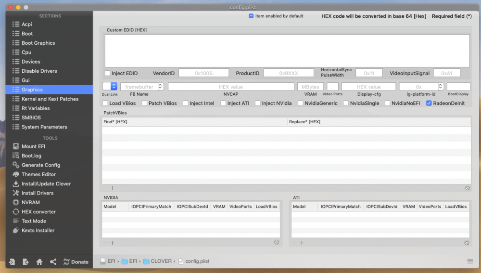The image size is (481, 273).
Task: Focus the NVCAP HEX value field
Action: pos(231,87)
